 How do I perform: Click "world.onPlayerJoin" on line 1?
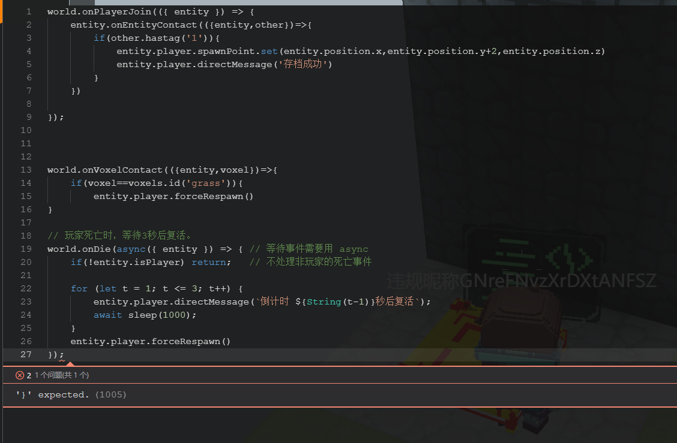(x=99, y=11)
